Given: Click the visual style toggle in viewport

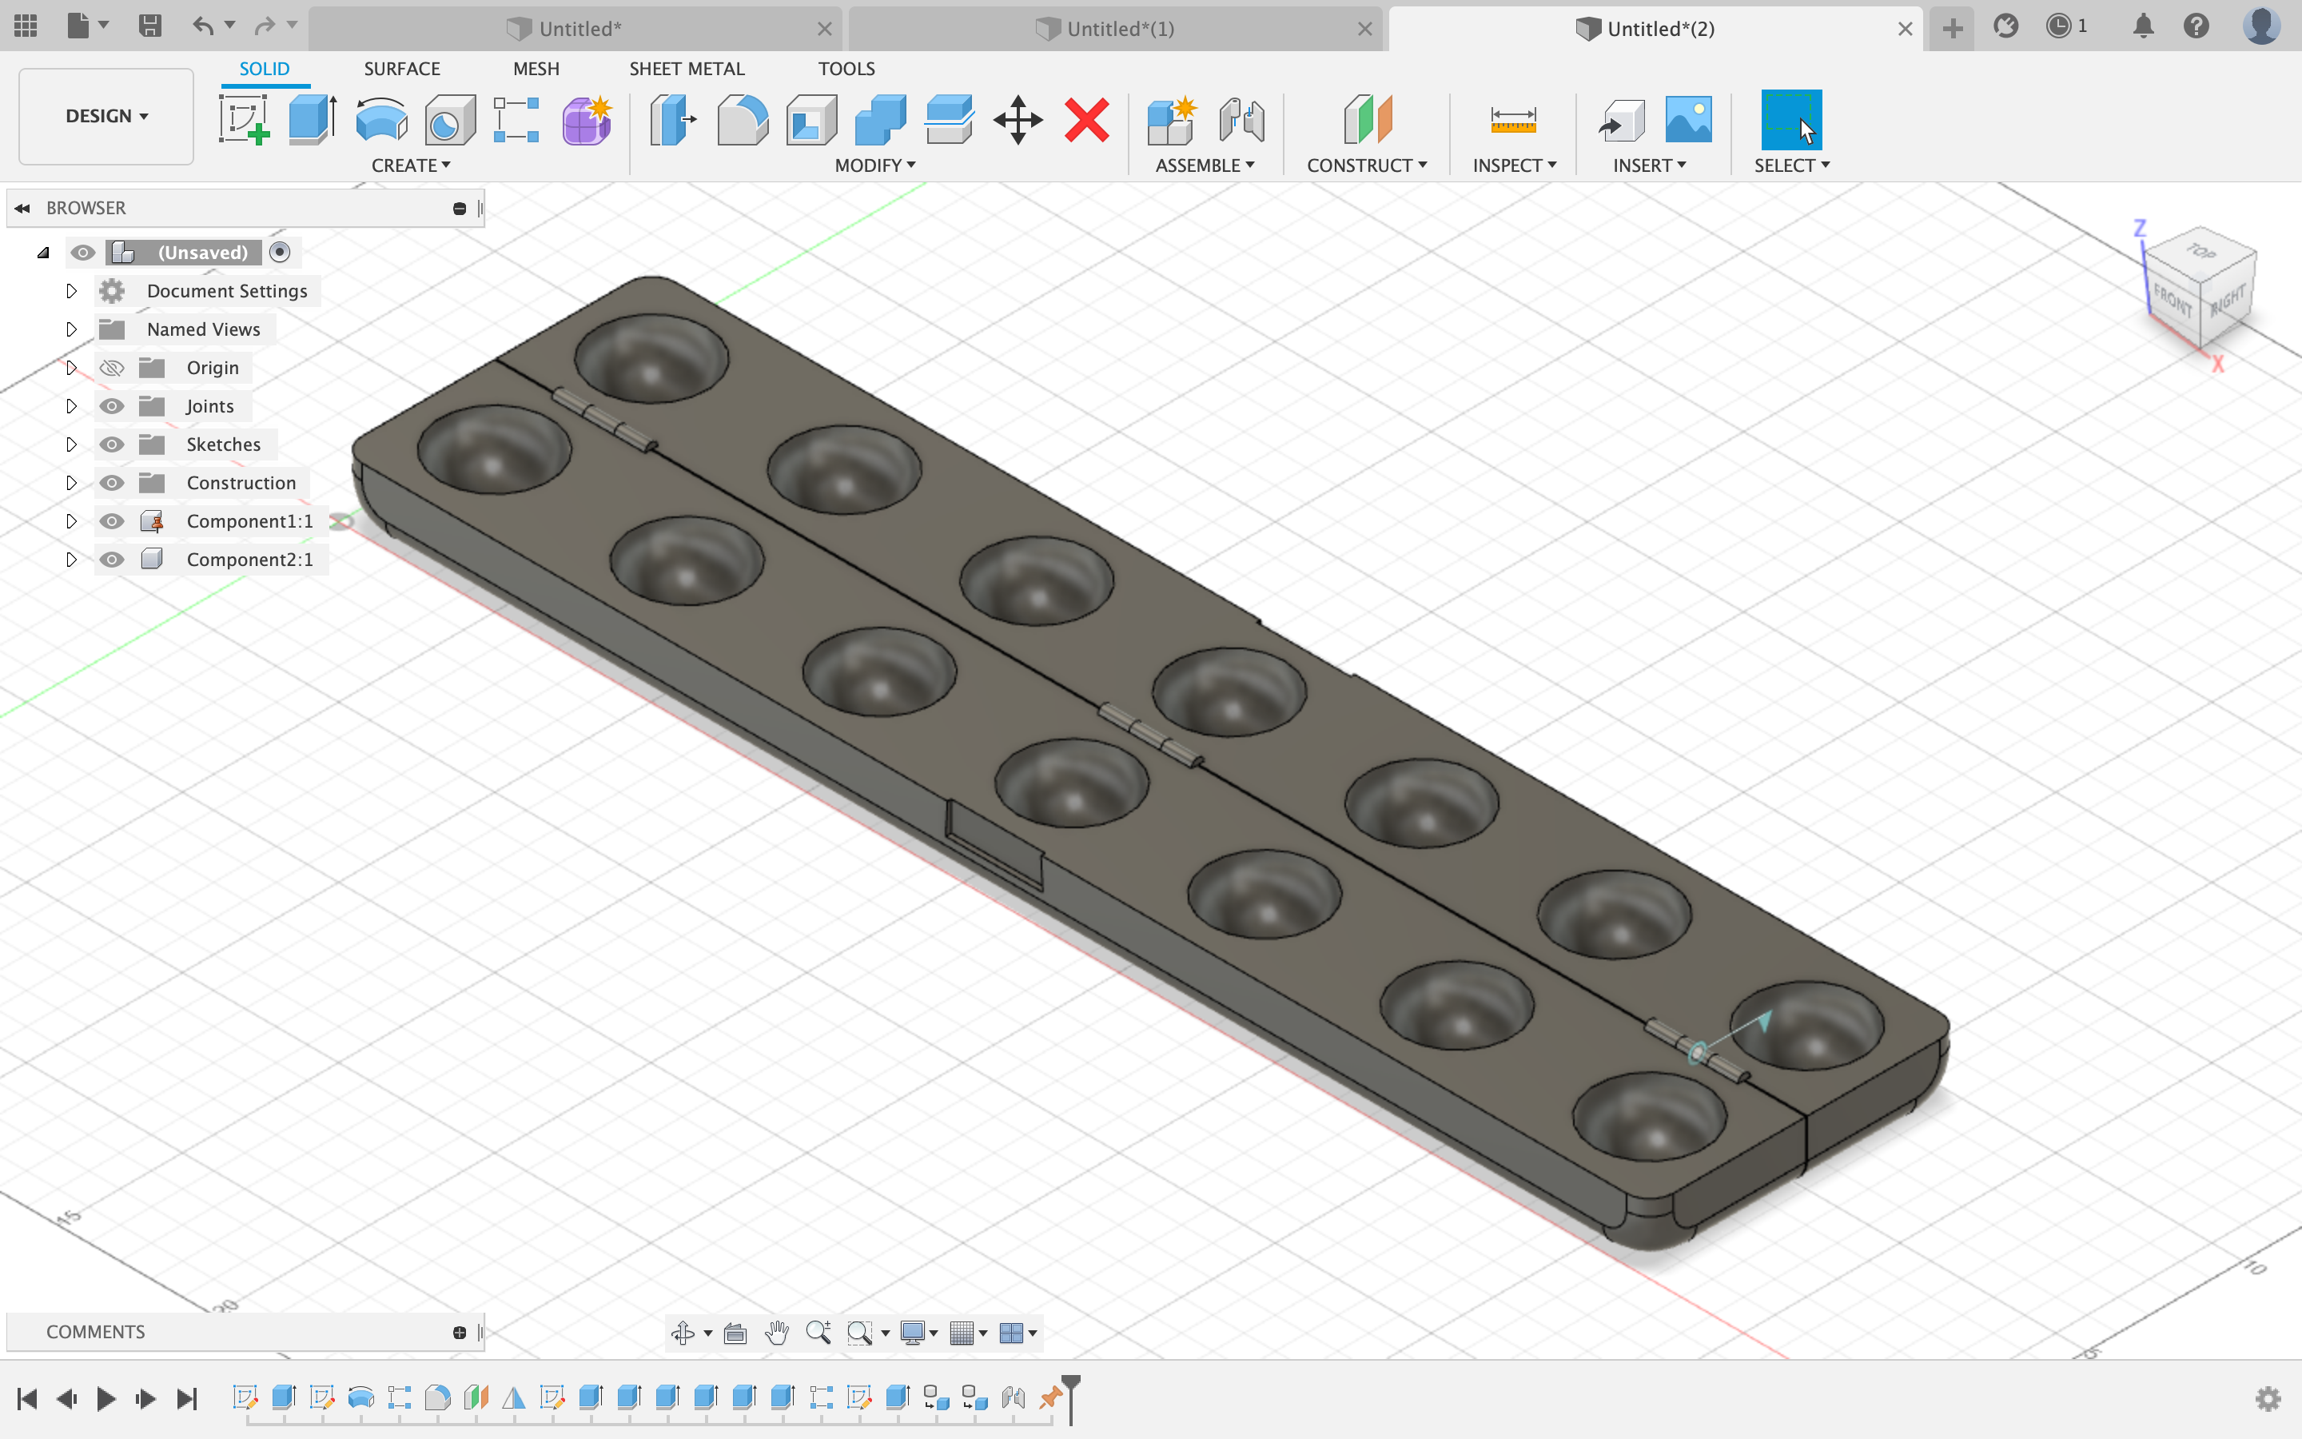Looking at the screenshot, I should click(x=920, y=1333).
